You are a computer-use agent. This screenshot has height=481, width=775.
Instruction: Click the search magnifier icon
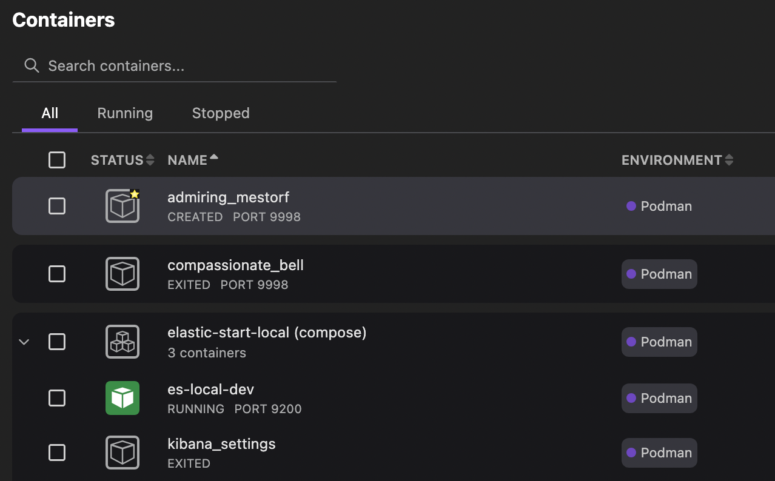pos(31,65)
